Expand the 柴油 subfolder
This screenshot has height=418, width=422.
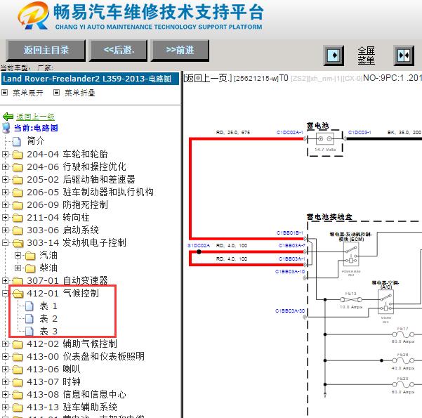(x=18, y=268)
